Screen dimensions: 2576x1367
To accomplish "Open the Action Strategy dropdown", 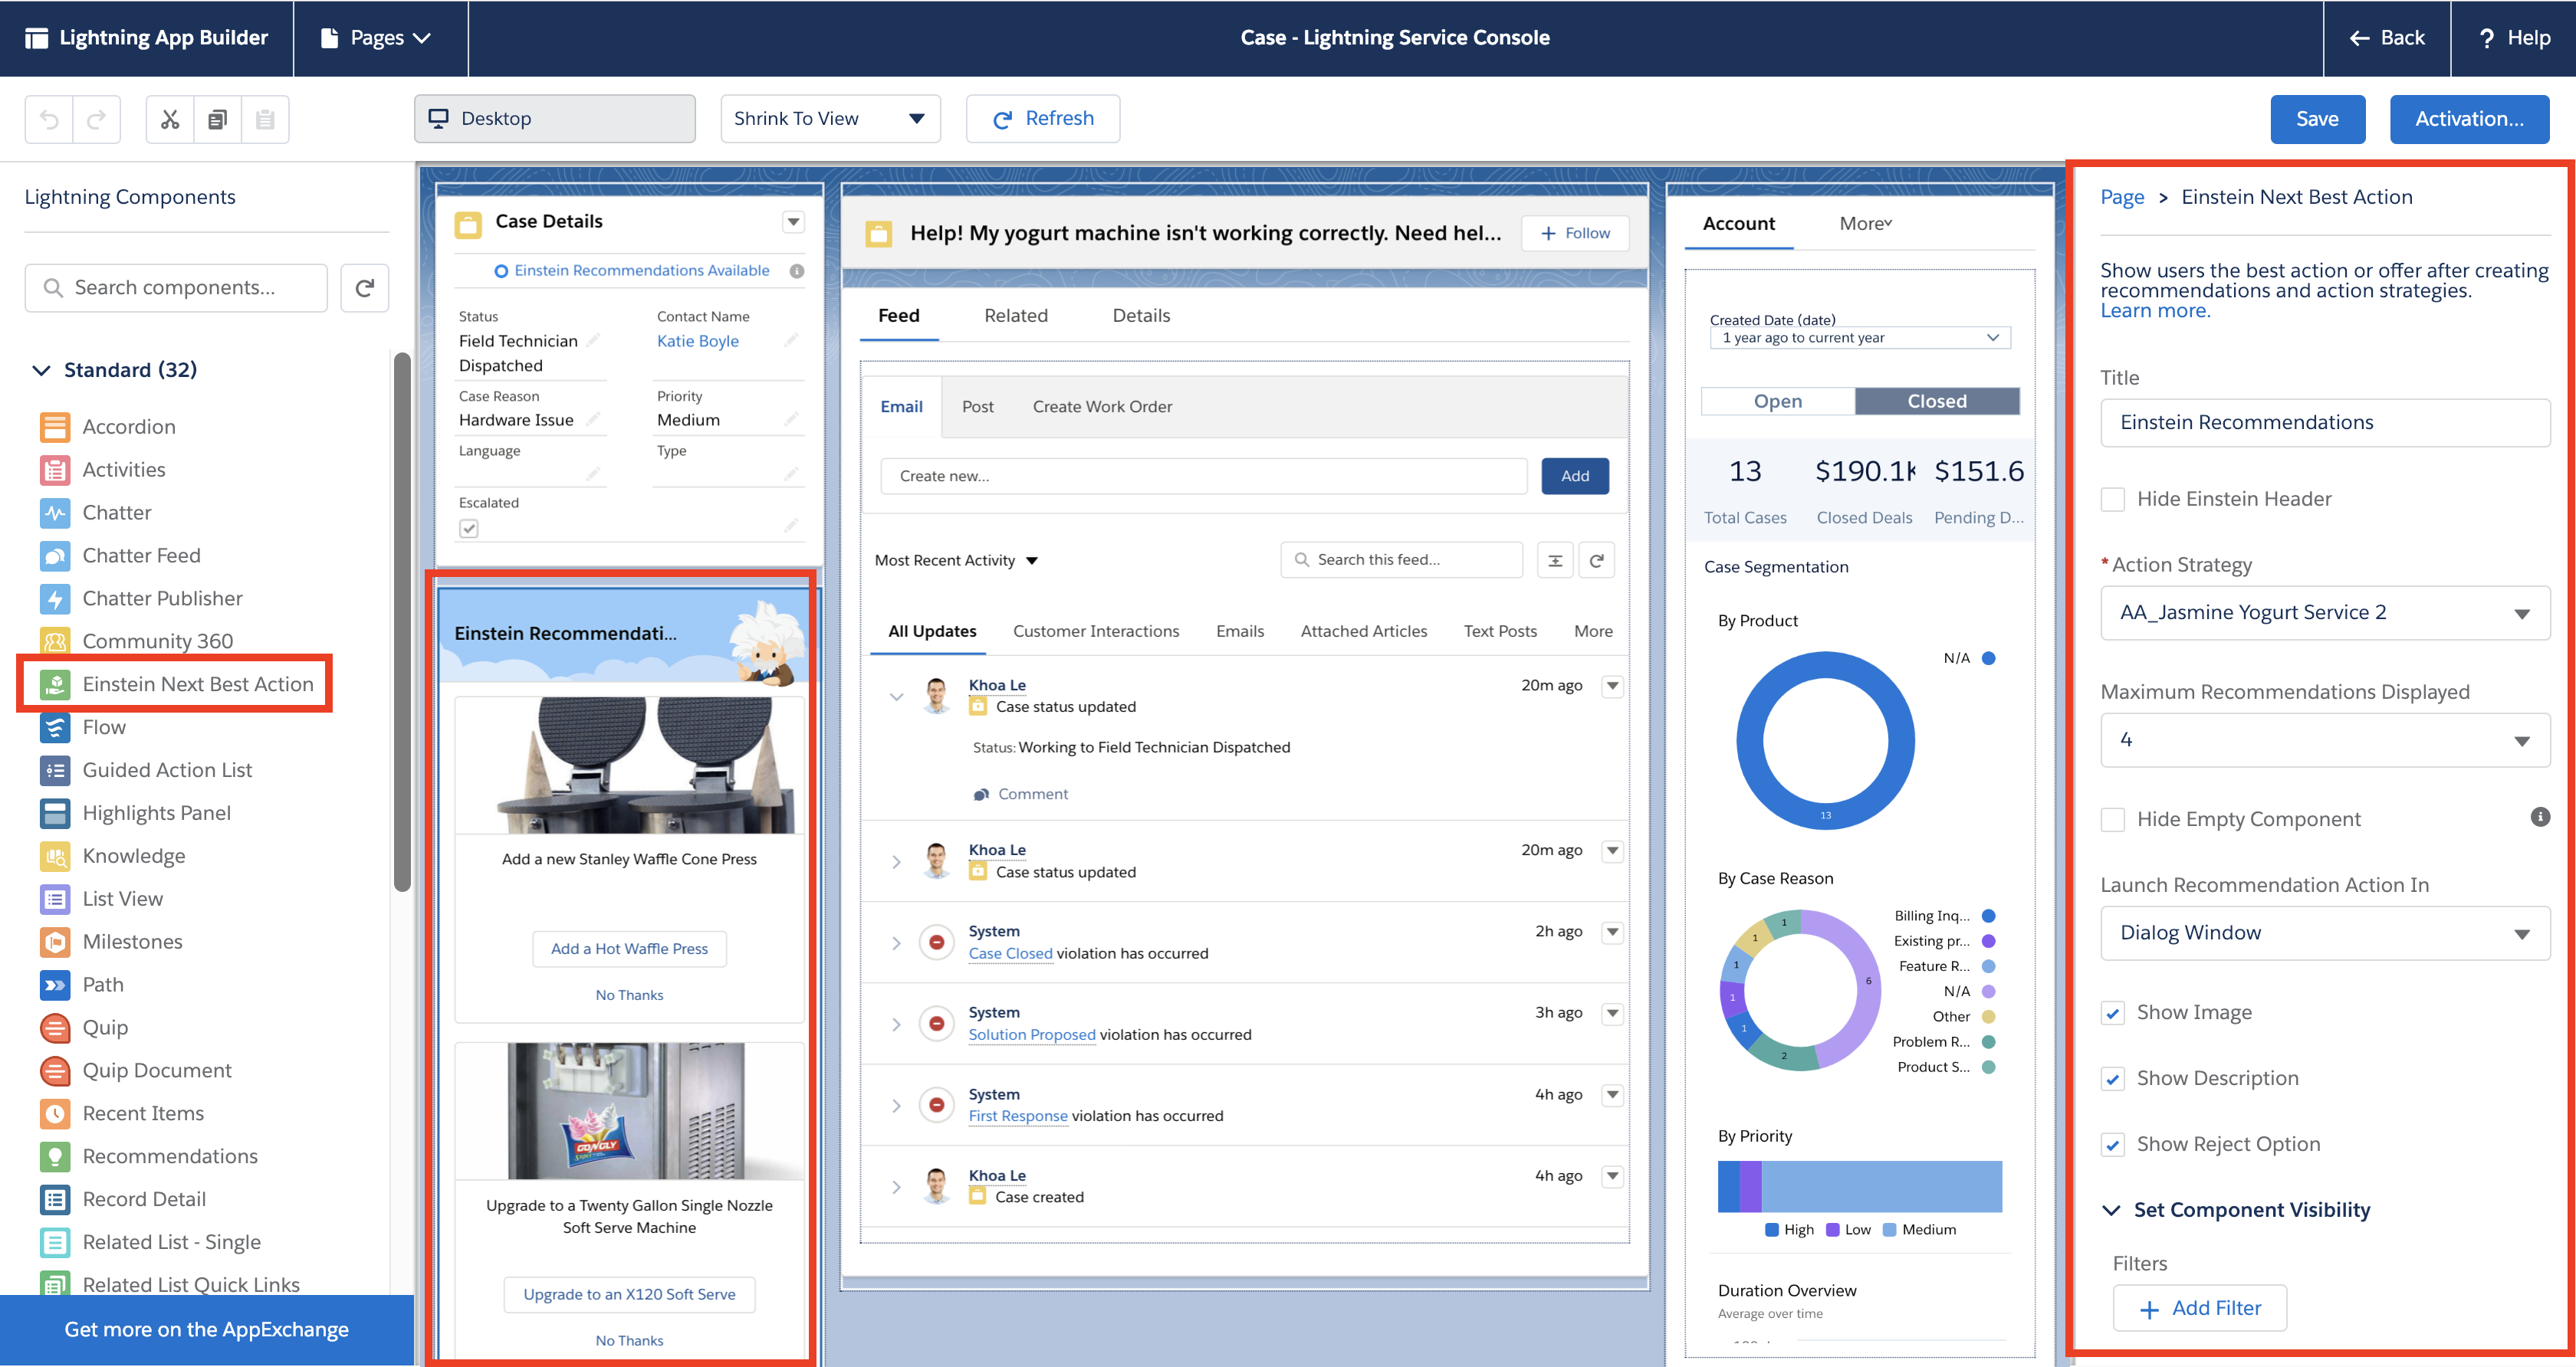I will click(x=2324, y=612).
